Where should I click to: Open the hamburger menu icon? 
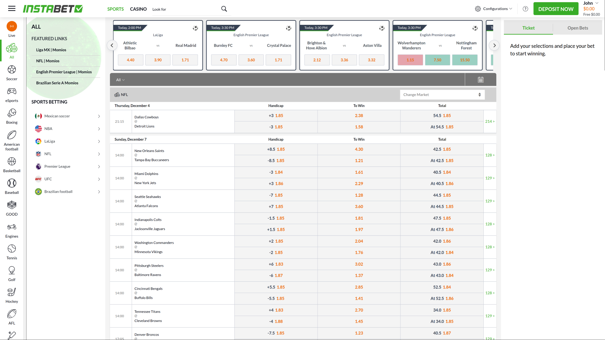12,8
